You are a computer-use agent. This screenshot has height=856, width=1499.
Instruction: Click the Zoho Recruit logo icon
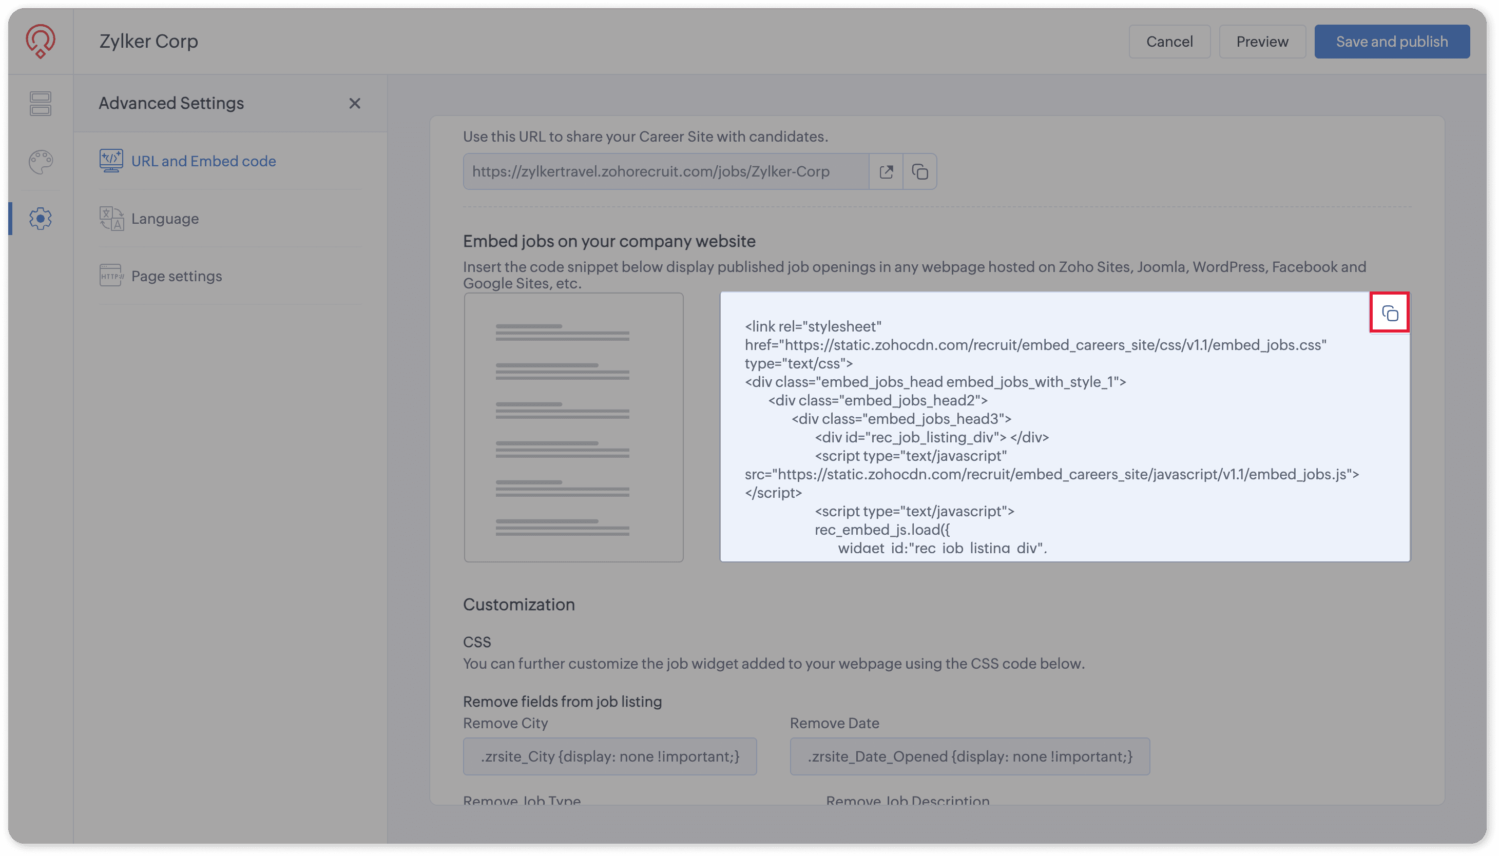(x=40, y=41)
